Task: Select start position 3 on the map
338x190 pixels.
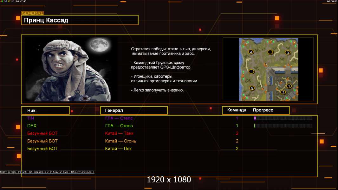Action: click(288, 53)
